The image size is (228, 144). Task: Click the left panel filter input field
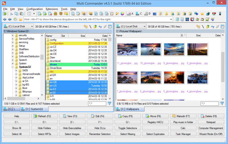point(97,104)
